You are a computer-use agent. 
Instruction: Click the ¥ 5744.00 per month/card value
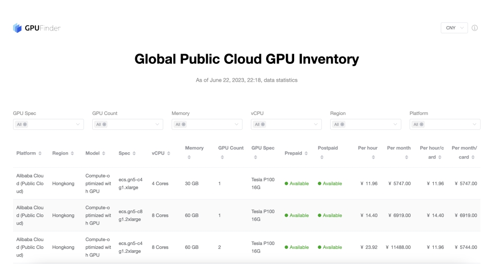pos(466,247)
